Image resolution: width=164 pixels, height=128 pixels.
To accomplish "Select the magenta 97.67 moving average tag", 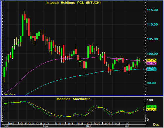I will coord(151,63).
